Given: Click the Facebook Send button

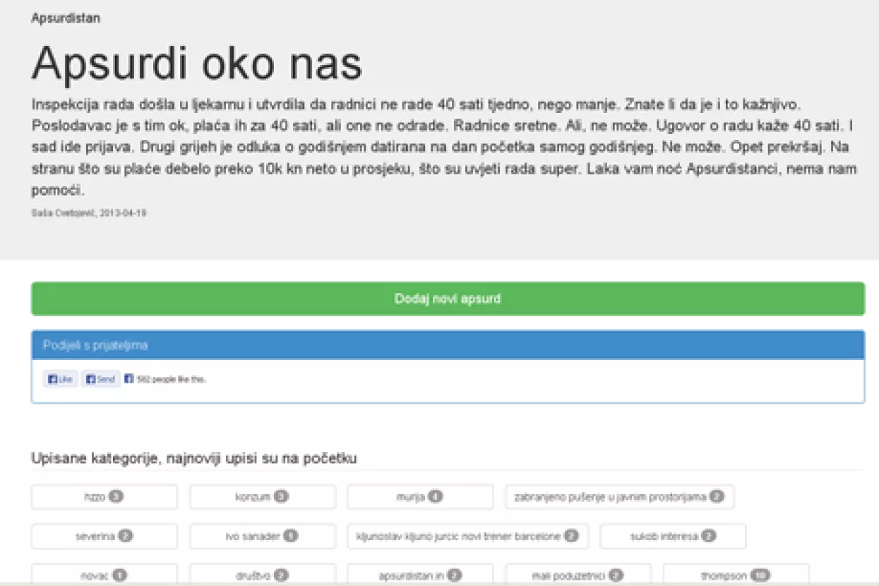Looking at the screenshot, I should click(100, 379).
